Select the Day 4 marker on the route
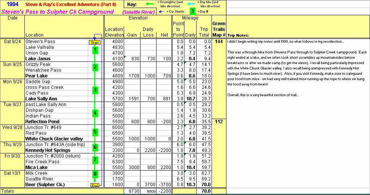370x195 pixels. [95, 113]
